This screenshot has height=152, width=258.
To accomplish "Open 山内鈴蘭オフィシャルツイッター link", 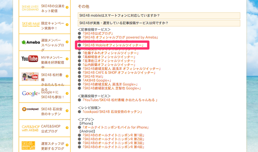I will tap(109, 65).
